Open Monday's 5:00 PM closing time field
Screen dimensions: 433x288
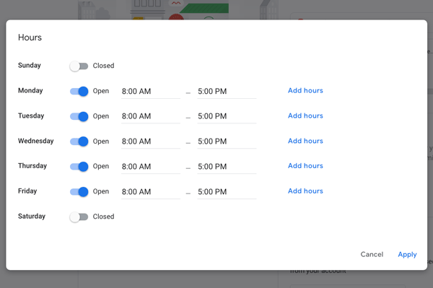227,92
